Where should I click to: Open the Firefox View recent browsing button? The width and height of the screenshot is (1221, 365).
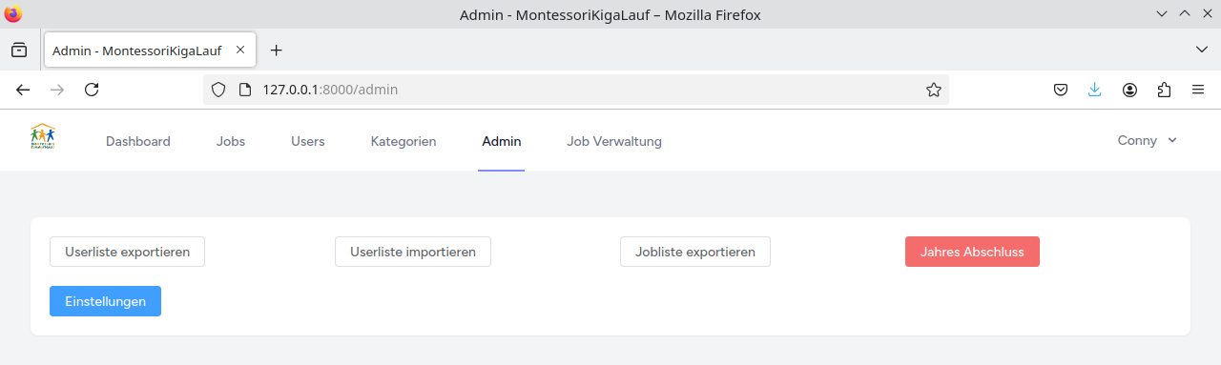[19, 50]
